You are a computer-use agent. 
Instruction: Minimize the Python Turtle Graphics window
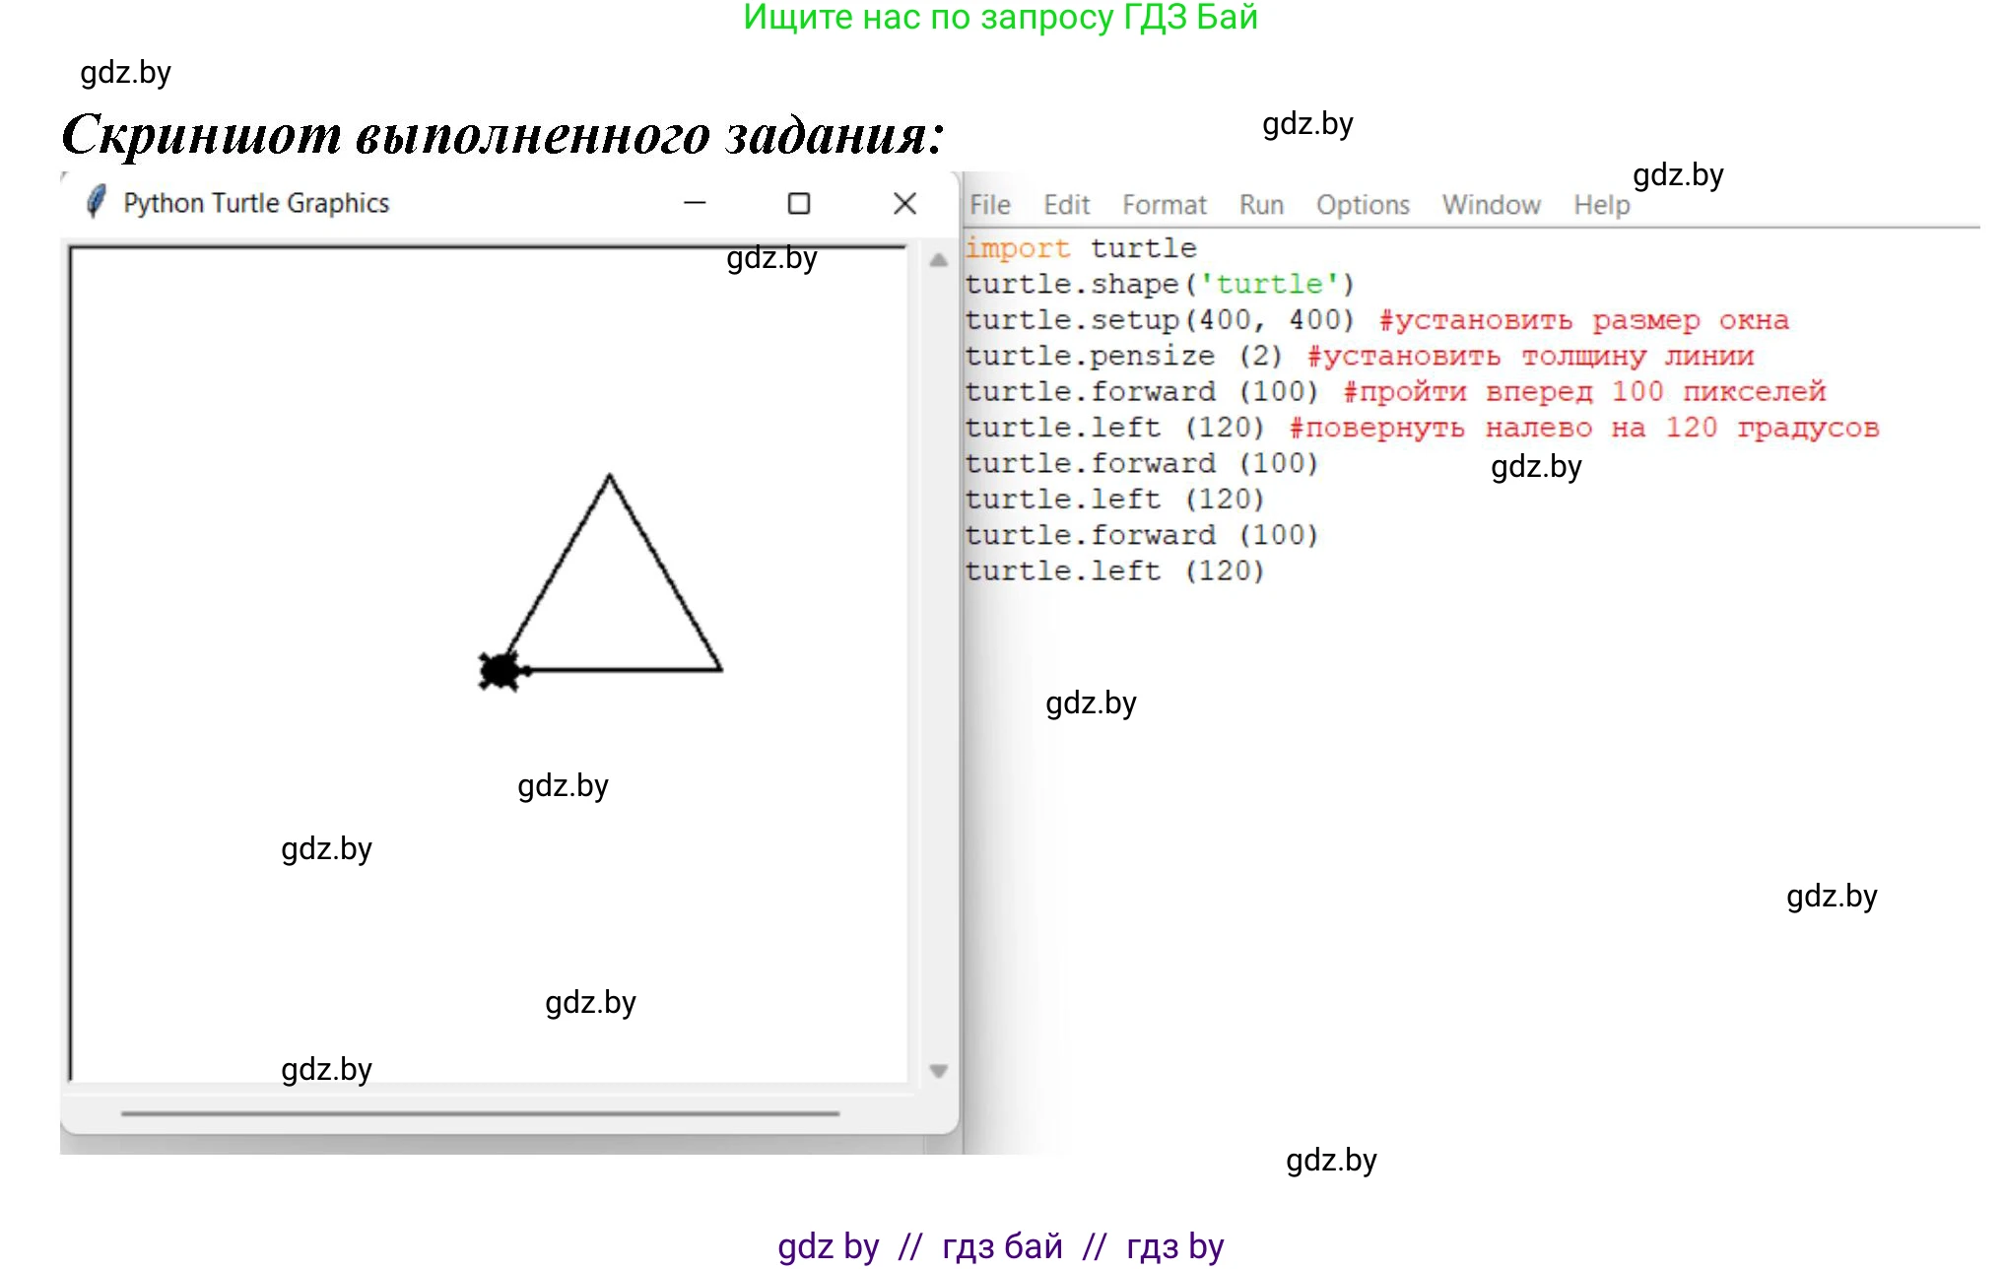pyautogui.click(x=695, y=203)
